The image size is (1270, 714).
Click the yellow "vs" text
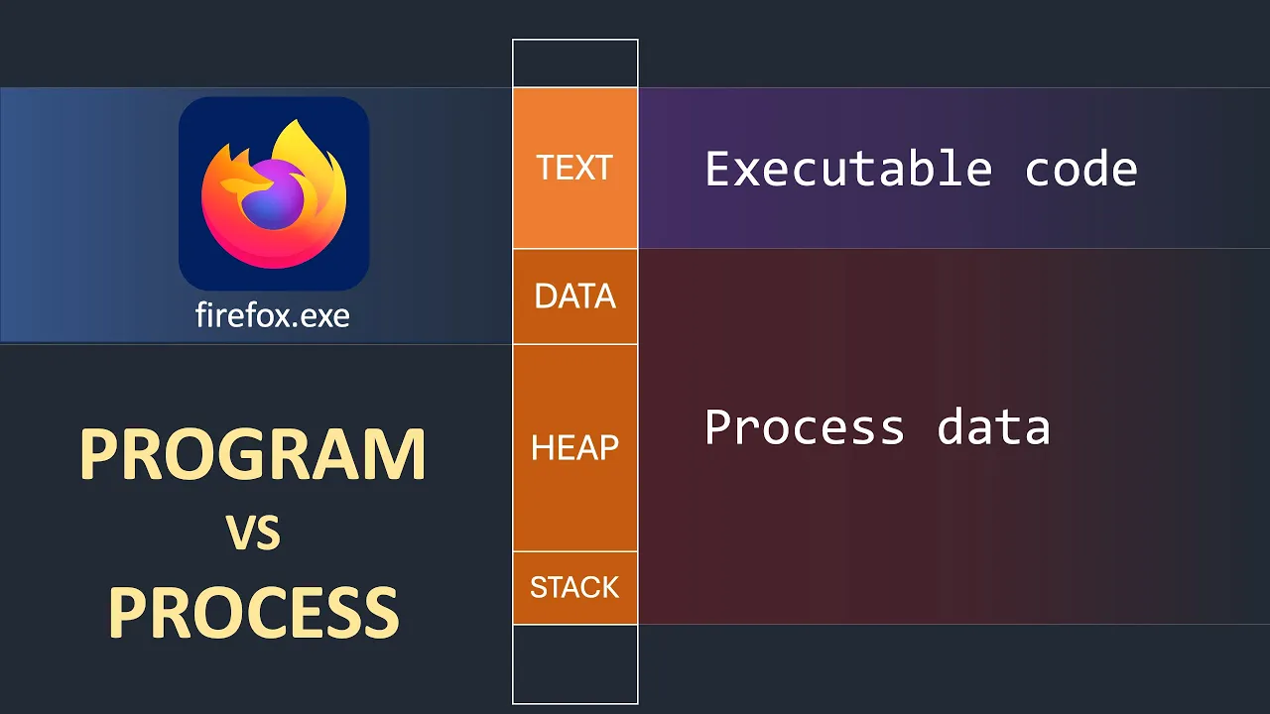pyautogui.click(x=253, y=534)
